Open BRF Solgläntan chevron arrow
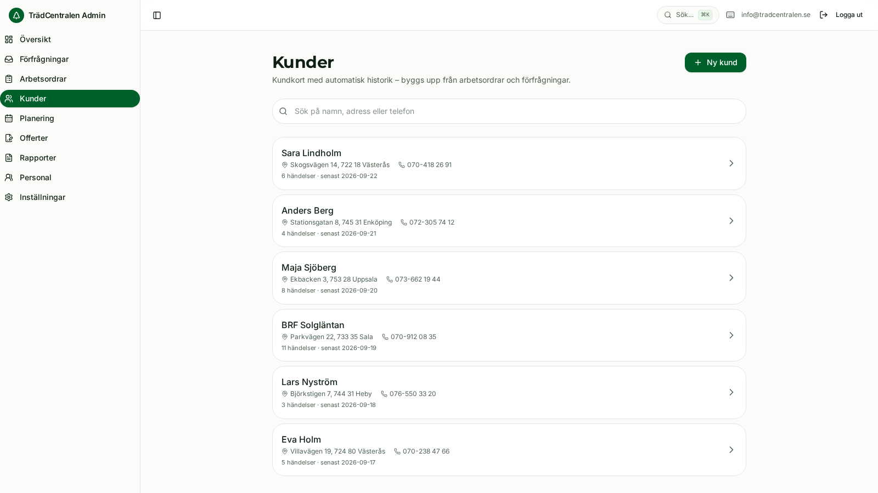Viewport: 878px width, 493px height. pyautogui.click(x=731, y=335)
